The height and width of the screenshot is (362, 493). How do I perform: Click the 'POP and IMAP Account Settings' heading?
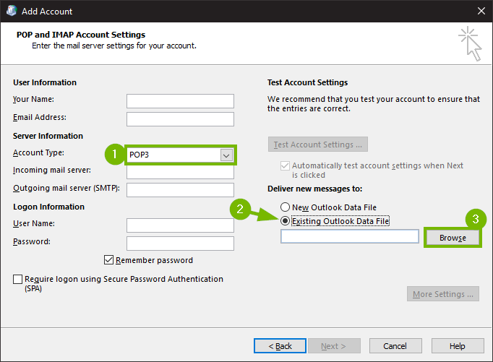(x=81, y=35)
